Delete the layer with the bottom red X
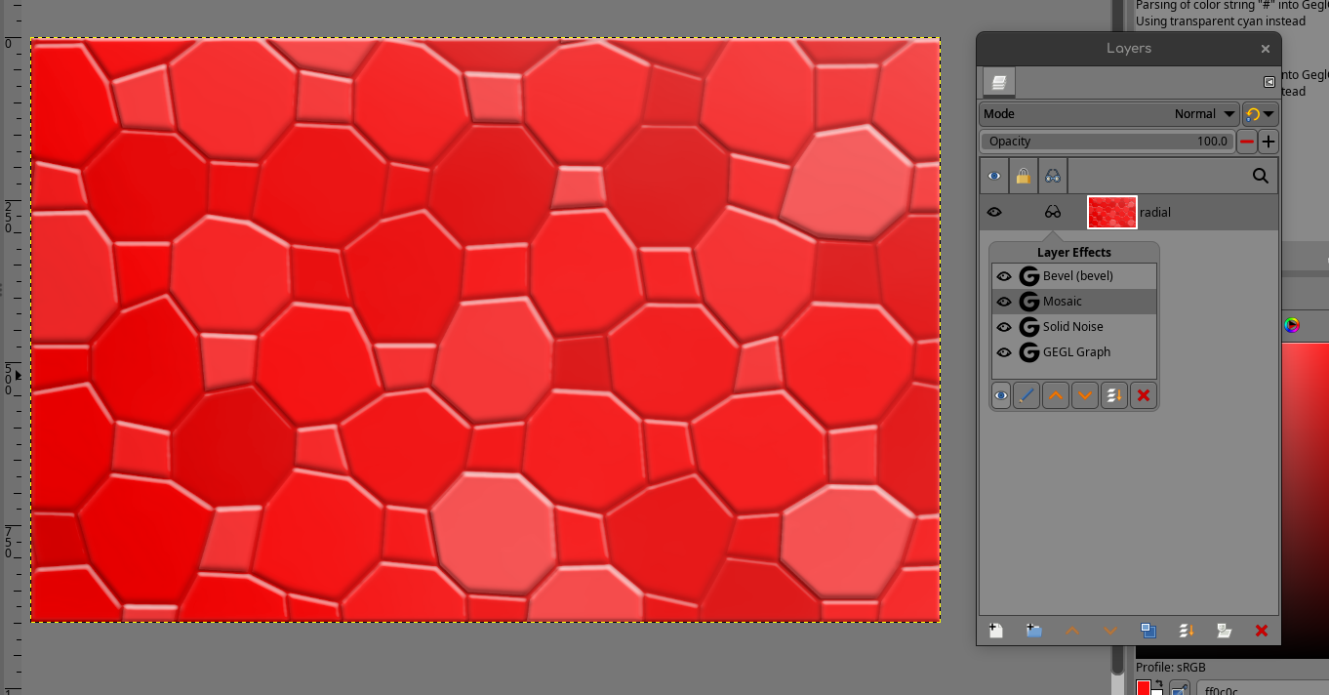Screen dimensions: 1329x695 [1261, 631]
